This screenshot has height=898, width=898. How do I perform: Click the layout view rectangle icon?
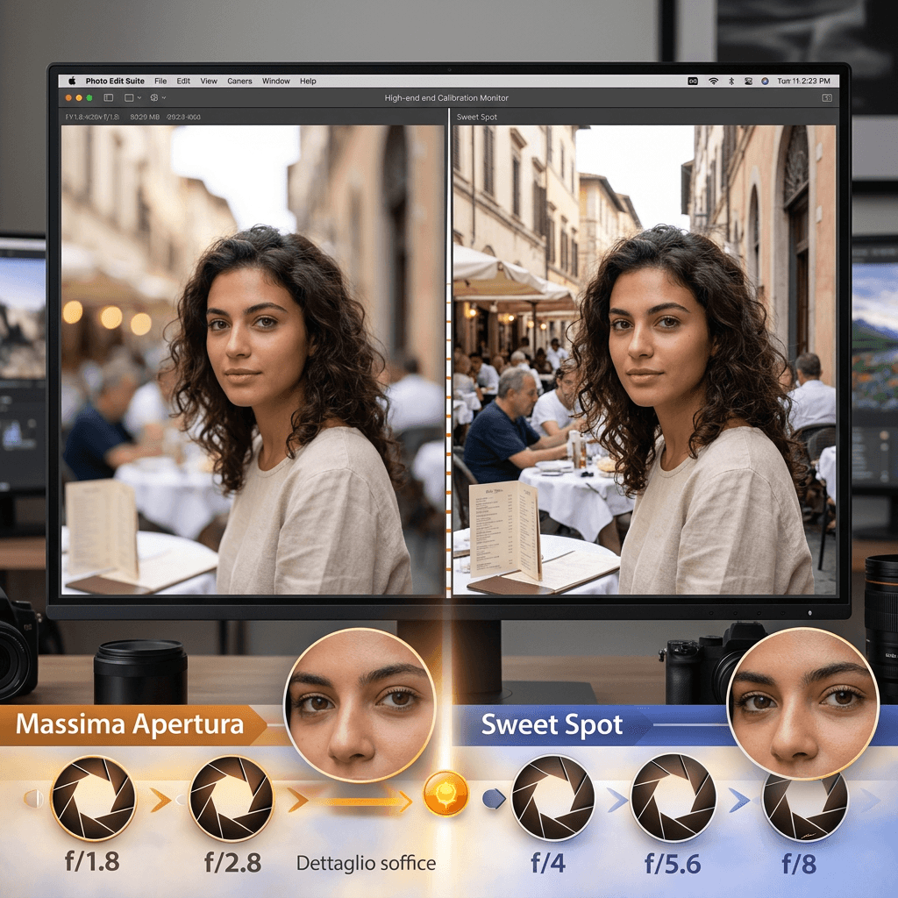(129, 98)
